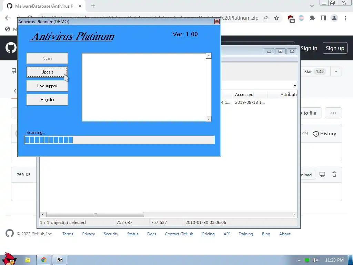Open a new browser tab
Image resolution: width=353 pixels, height=265 pixels.
[x=93, y=6]
